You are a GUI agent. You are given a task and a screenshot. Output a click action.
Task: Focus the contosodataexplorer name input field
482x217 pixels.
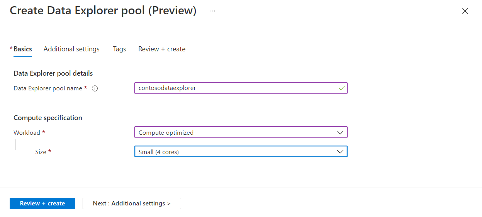[236, 88]
